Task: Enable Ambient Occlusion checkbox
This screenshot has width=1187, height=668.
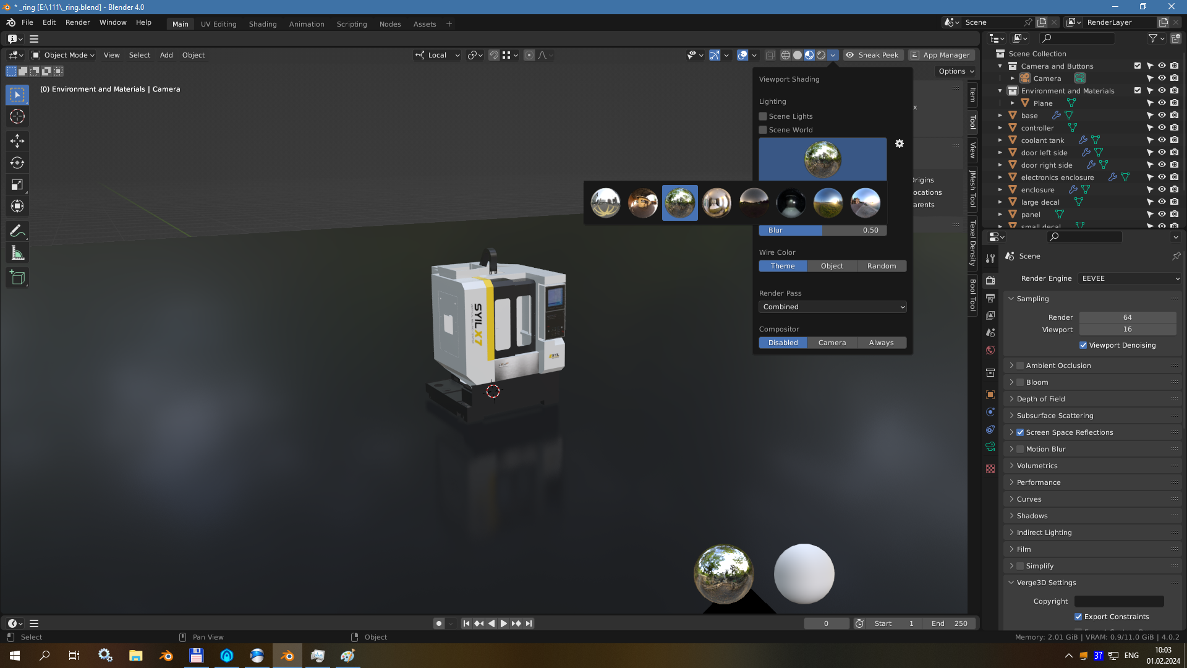Action: point(1020,366)
